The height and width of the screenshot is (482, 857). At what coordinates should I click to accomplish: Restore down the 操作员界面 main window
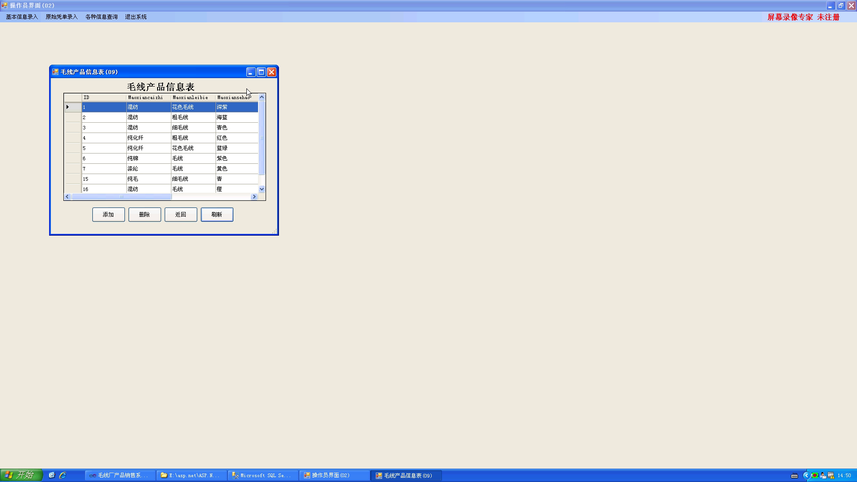tap(841, 6)
